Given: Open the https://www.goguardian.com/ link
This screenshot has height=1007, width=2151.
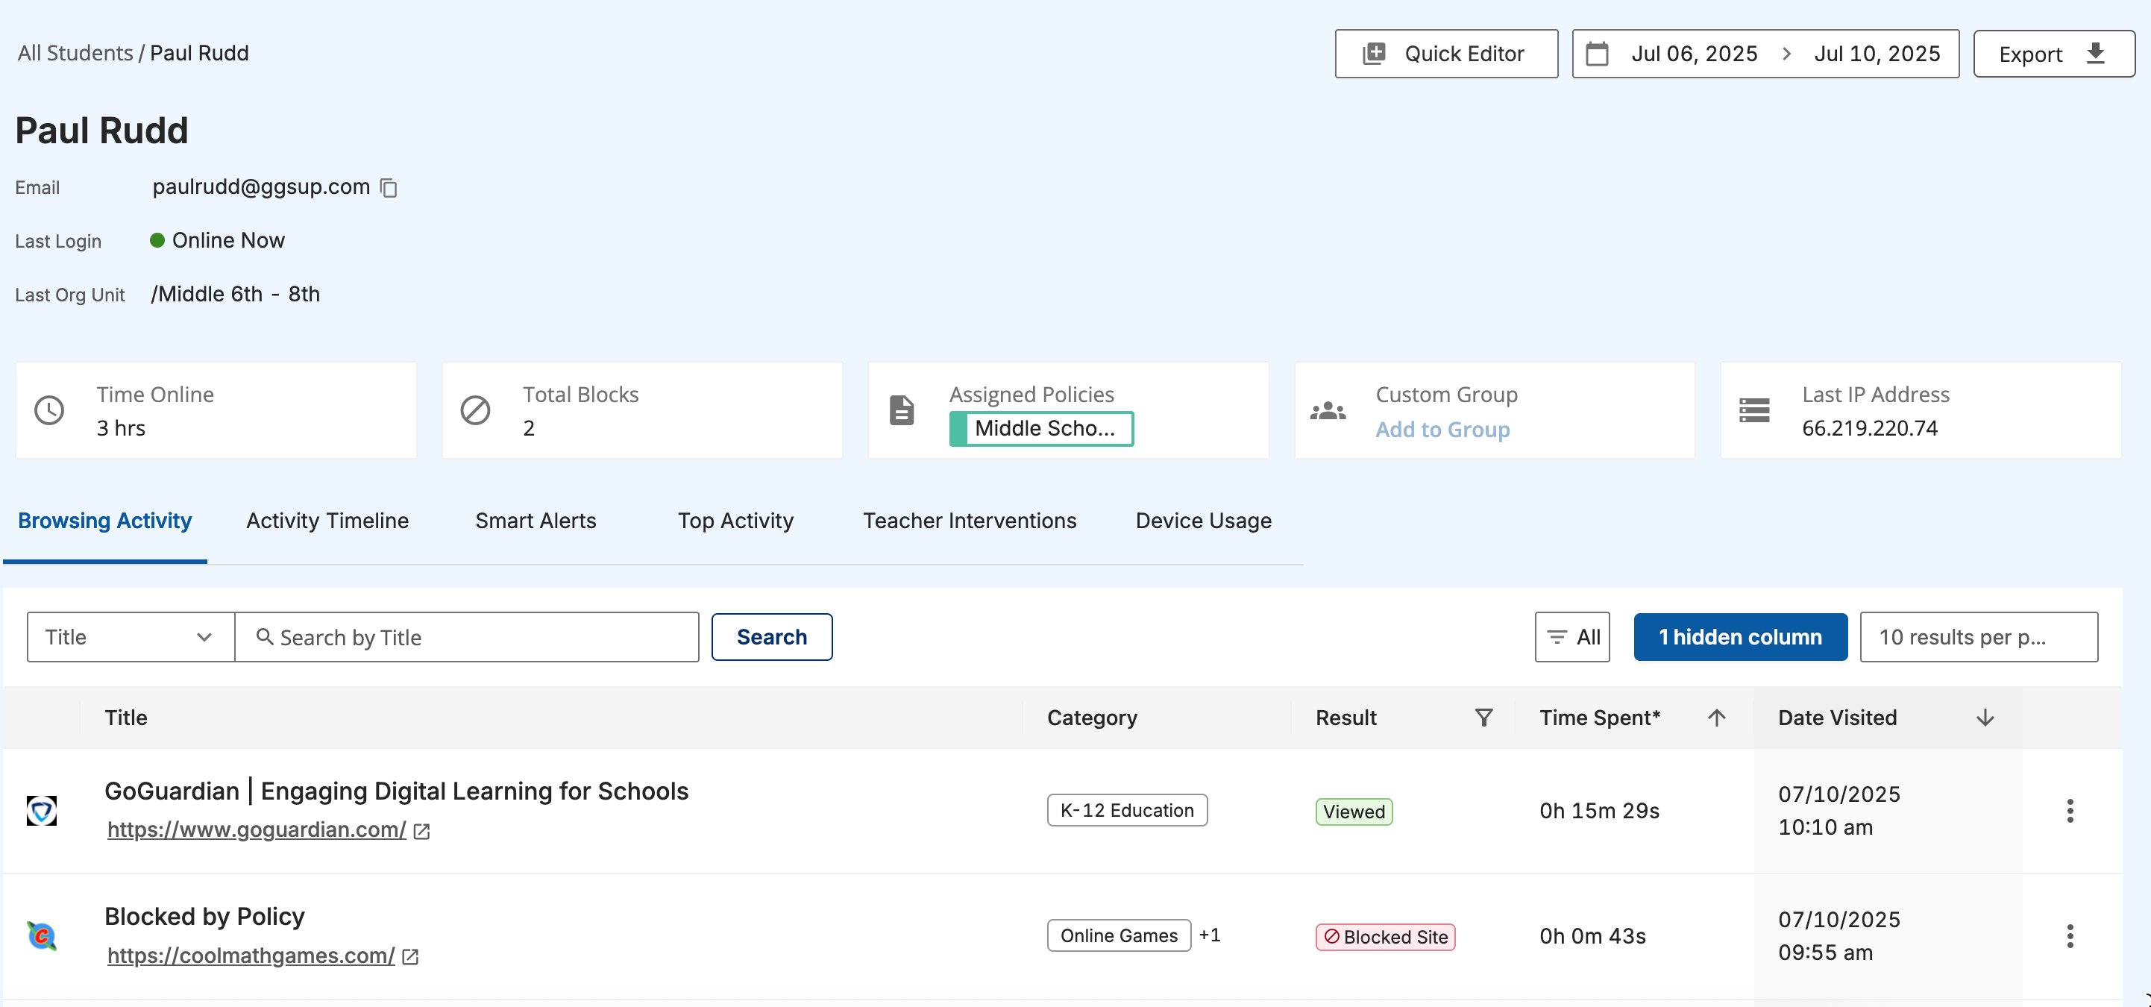Looking at the screenshot, I should tap(257, 829).
